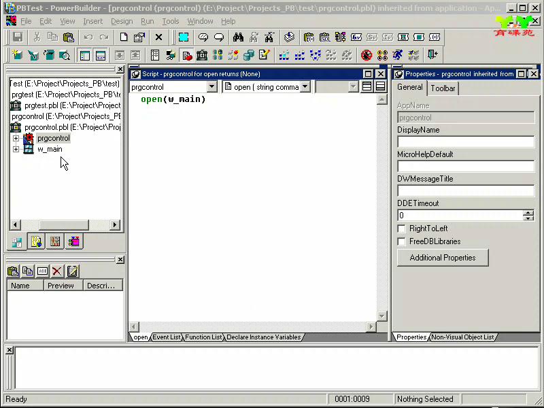
Task: Click the Name column header
Action: (25, 286)
